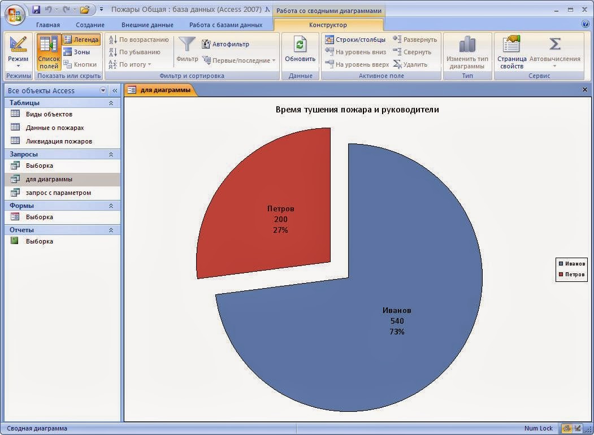
Task: Open the Главная ribbon tab
Action: point(47,25)
